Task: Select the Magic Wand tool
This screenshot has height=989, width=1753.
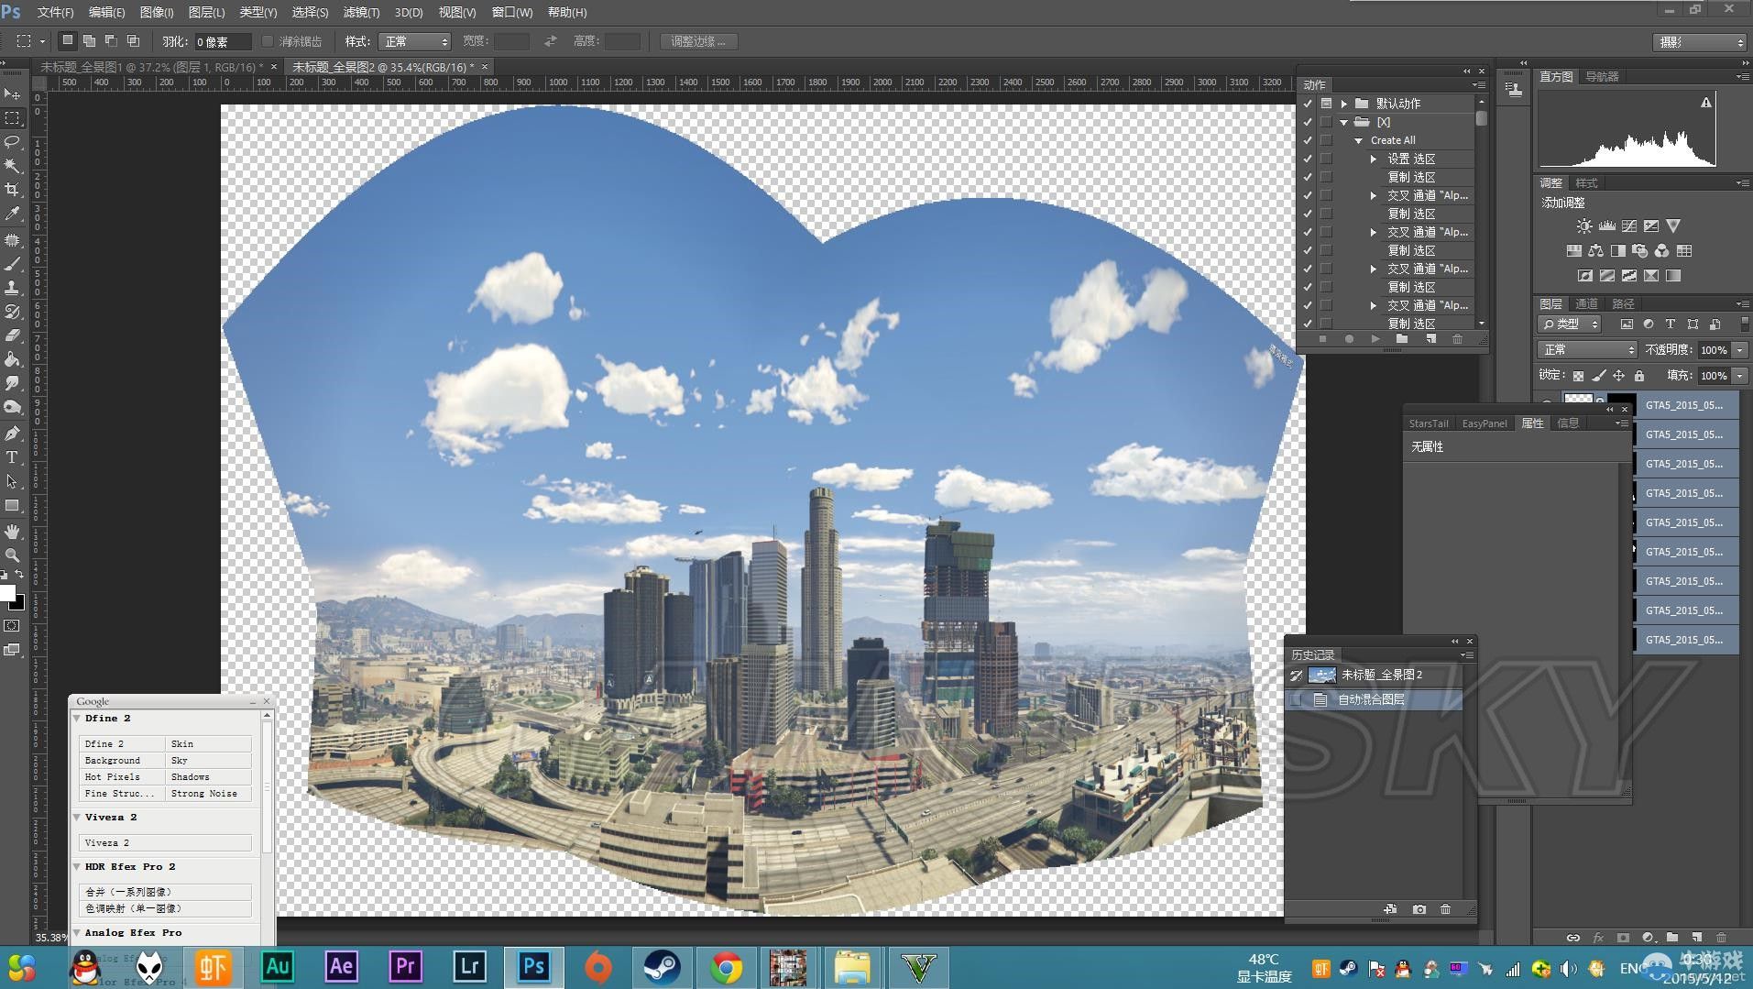Action: pos(12,166)
